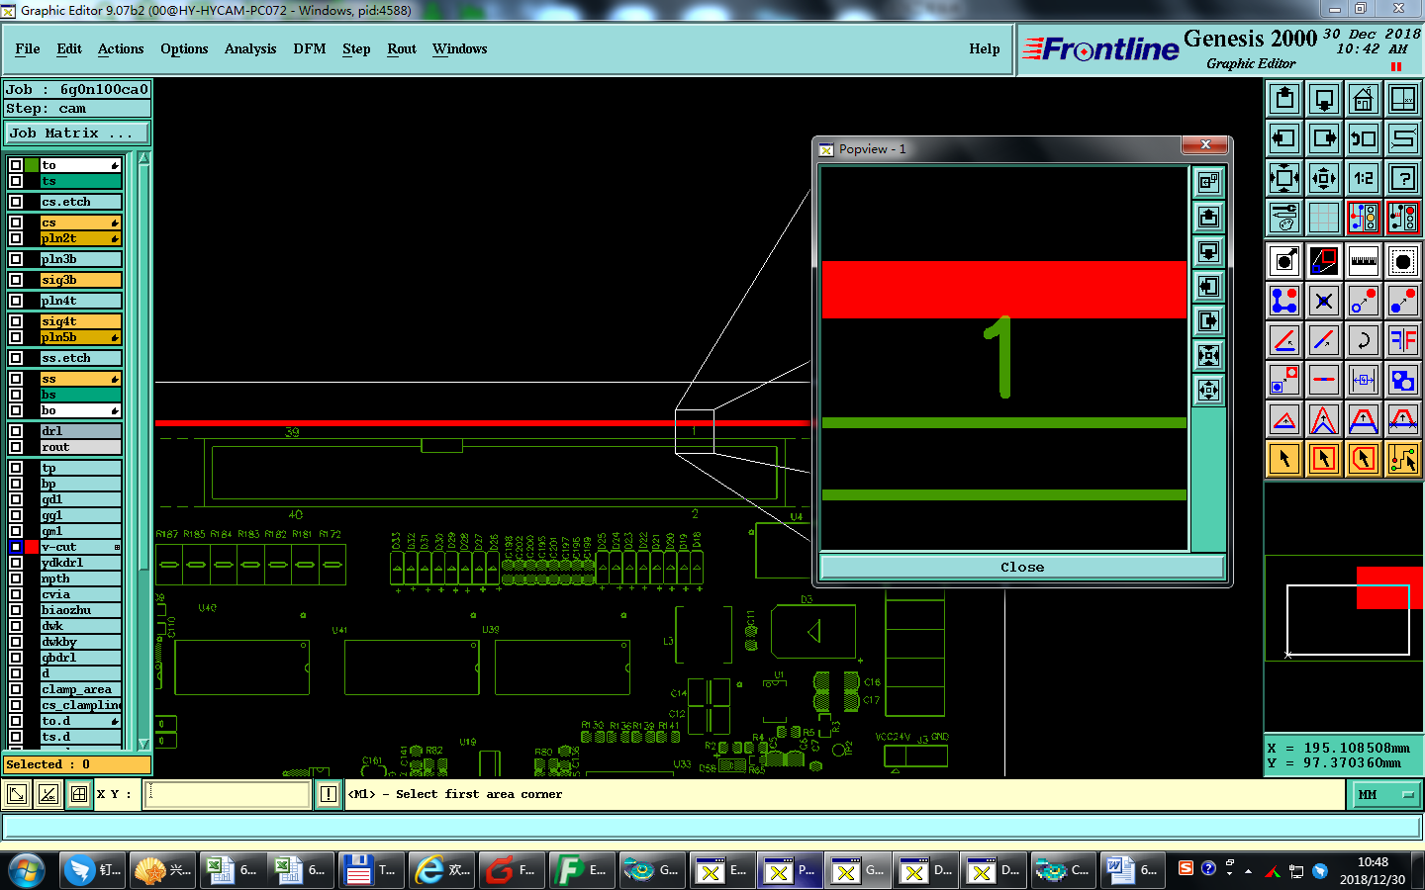Toggle the sig3b layer checkbox

[16, 280]
